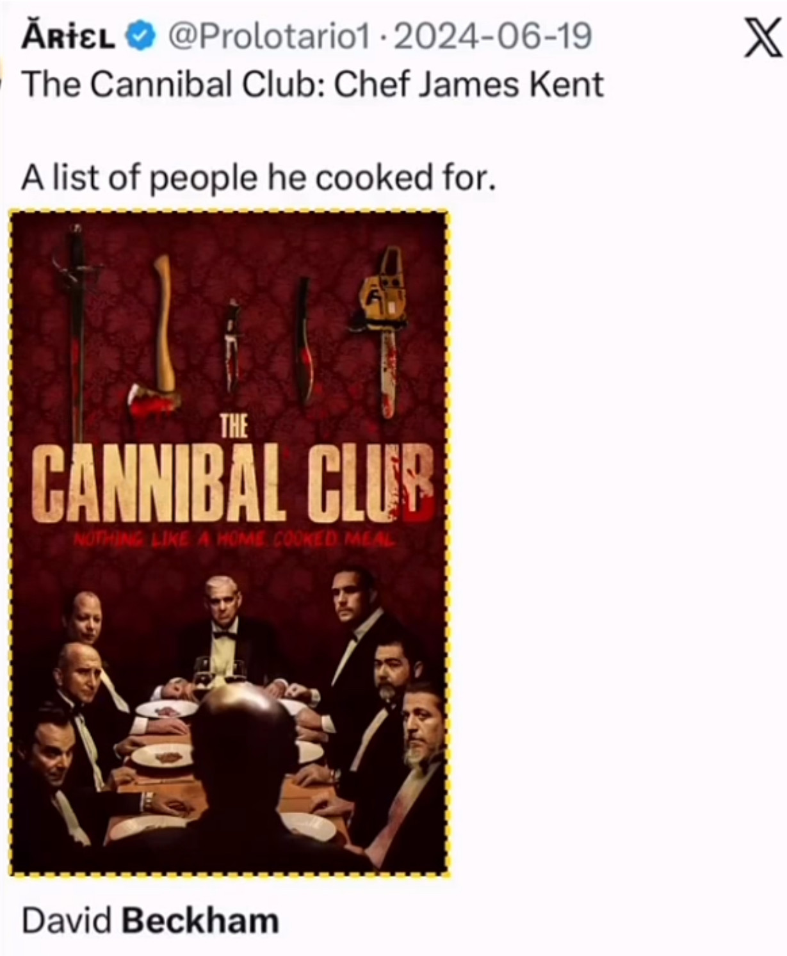This screenshot has width=787, height=956.
Task: Click the bold Beckham word
Action: pos(200,921)
